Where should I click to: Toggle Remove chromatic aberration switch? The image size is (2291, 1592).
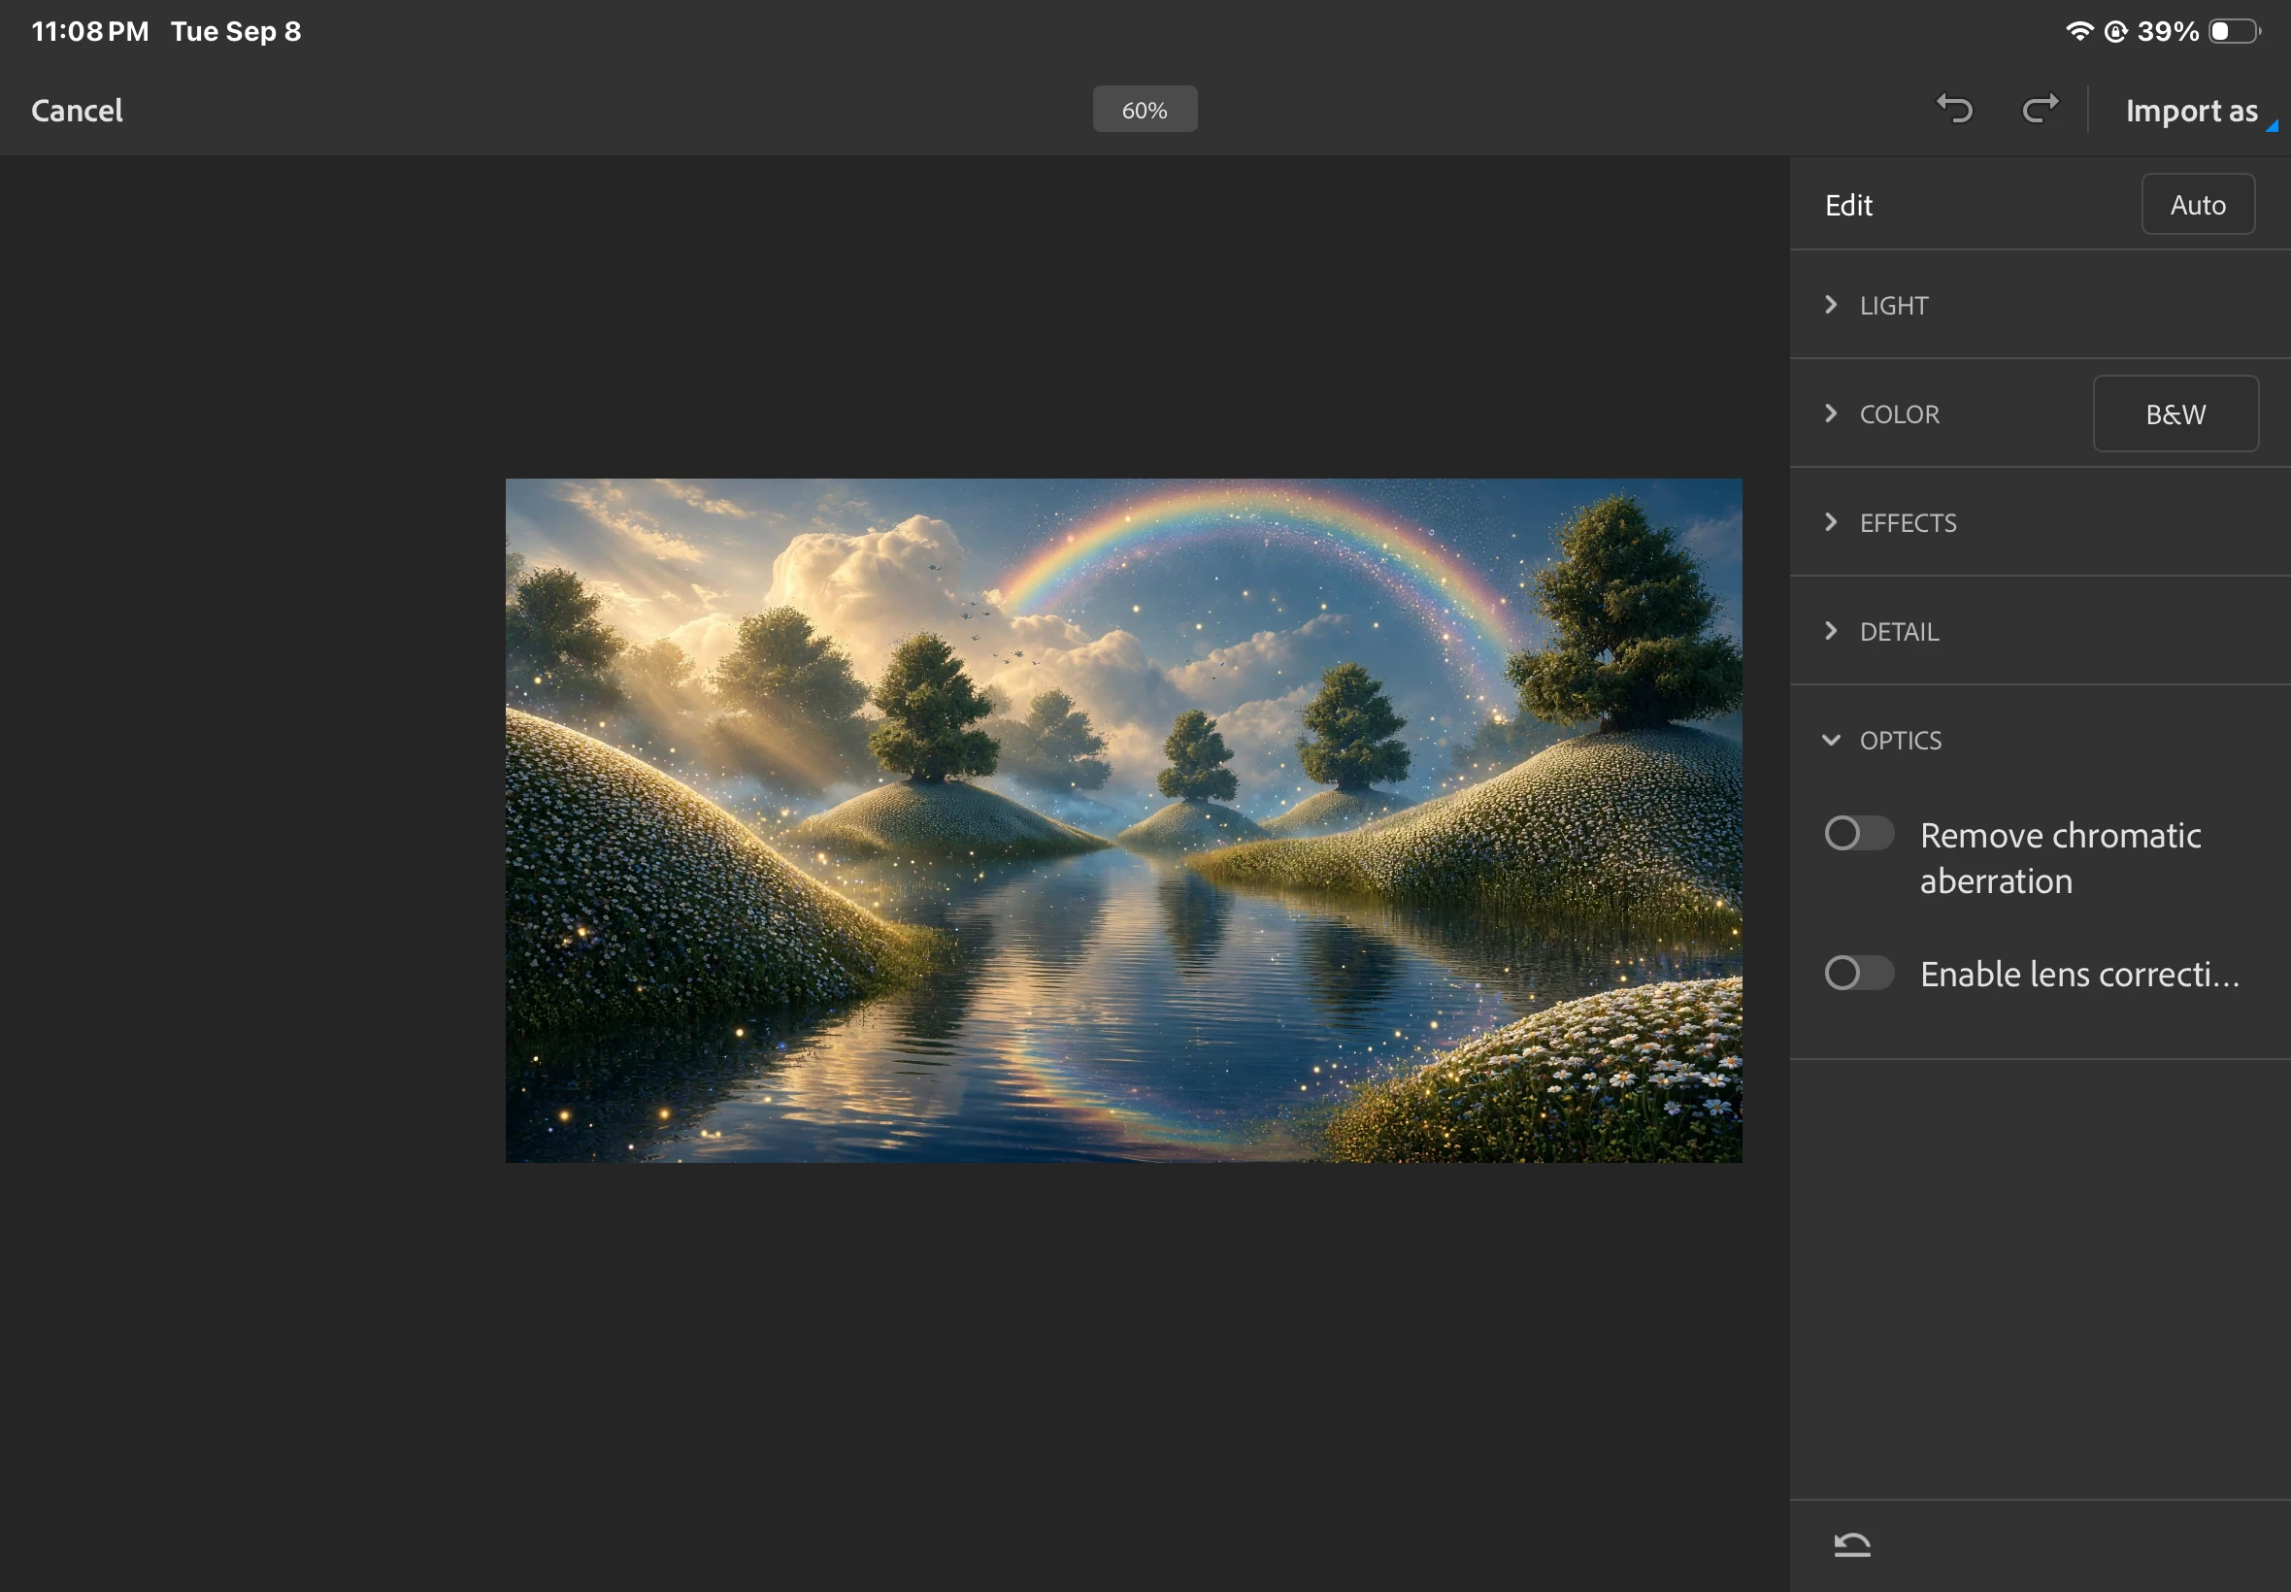click(1858, 833)
